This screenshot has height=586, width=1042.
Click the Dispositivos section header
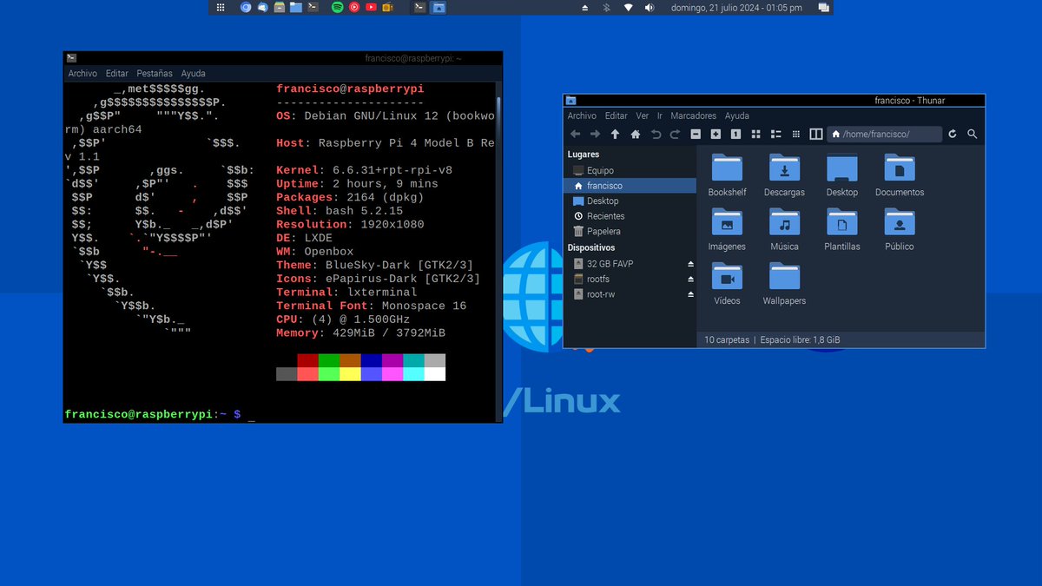click(591, 247)
